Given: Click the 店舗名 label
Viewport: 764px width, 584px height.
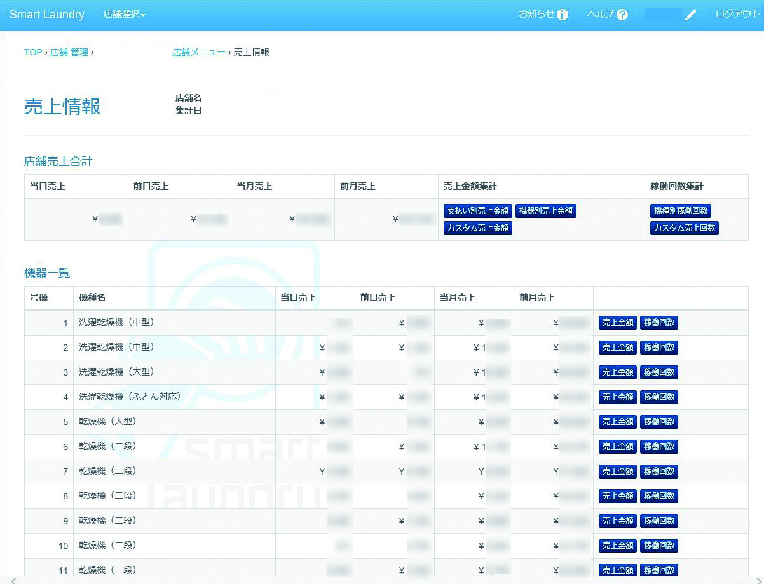Looking at the screenshot, I should click(189, 98).
